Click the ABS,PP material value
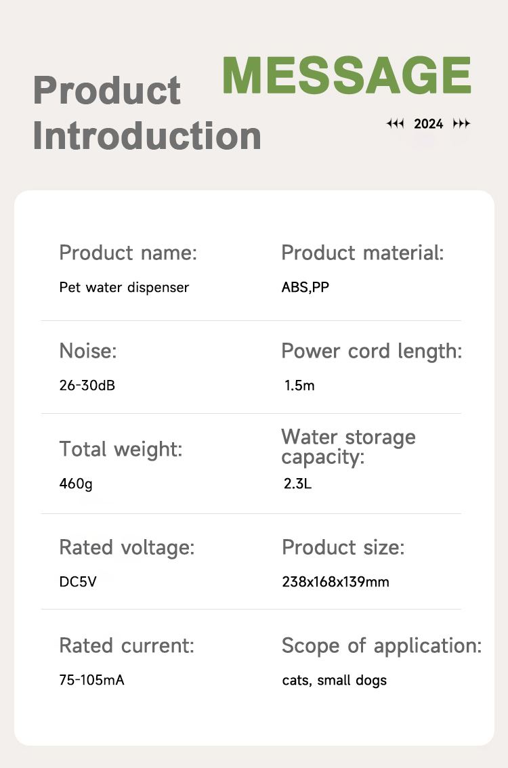This screenshot has height=768, width=508. (305, 287)
